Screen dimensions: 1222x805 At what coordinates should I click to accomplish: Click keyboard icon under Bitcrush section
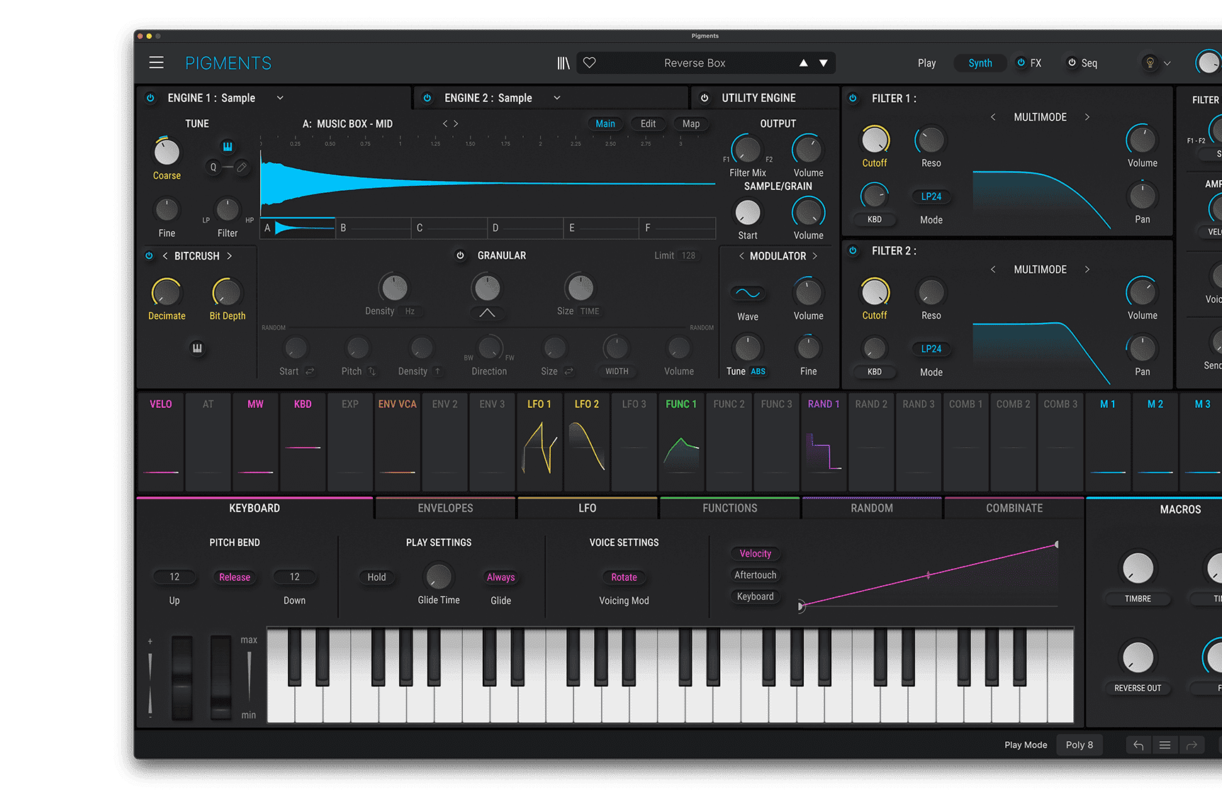coord(197,348)
